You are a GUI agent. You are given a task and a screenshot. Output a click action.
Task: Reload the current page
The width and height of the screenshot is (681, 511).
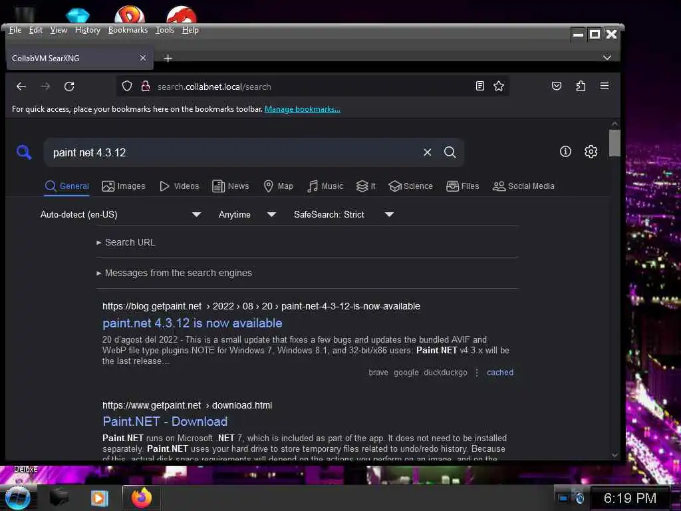click(69, 86)
